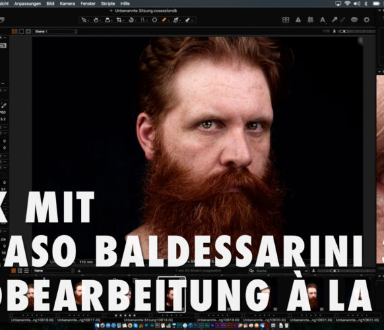The height and width of the screenshot is (330, 384).
Task: Open the Kamera menu
Action: [x=67, y=3]
